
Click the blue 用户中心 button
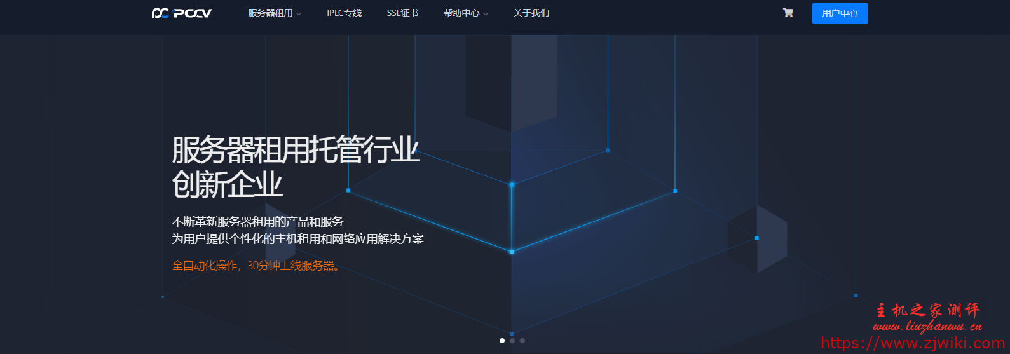[x=840, y=13]
